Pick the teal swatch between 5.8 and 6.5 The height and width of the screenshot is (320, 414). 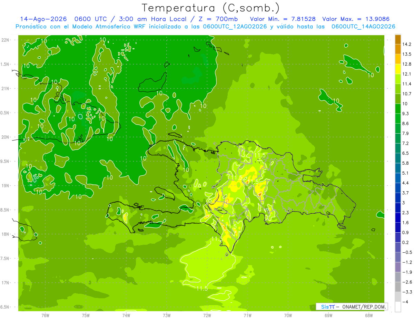coord(397,158)
